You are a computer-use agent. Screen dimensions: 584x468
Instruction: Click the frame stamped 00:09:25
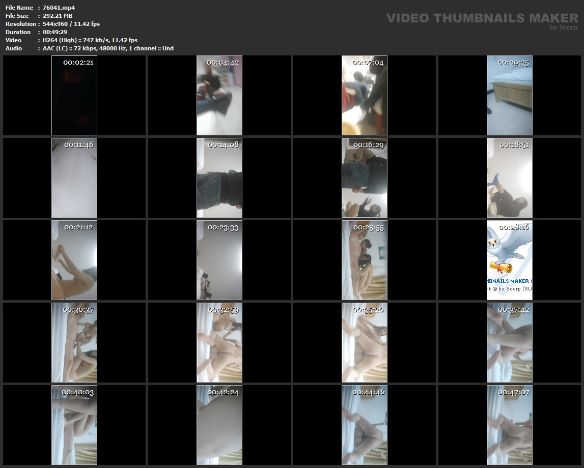[x=510, y=96]
